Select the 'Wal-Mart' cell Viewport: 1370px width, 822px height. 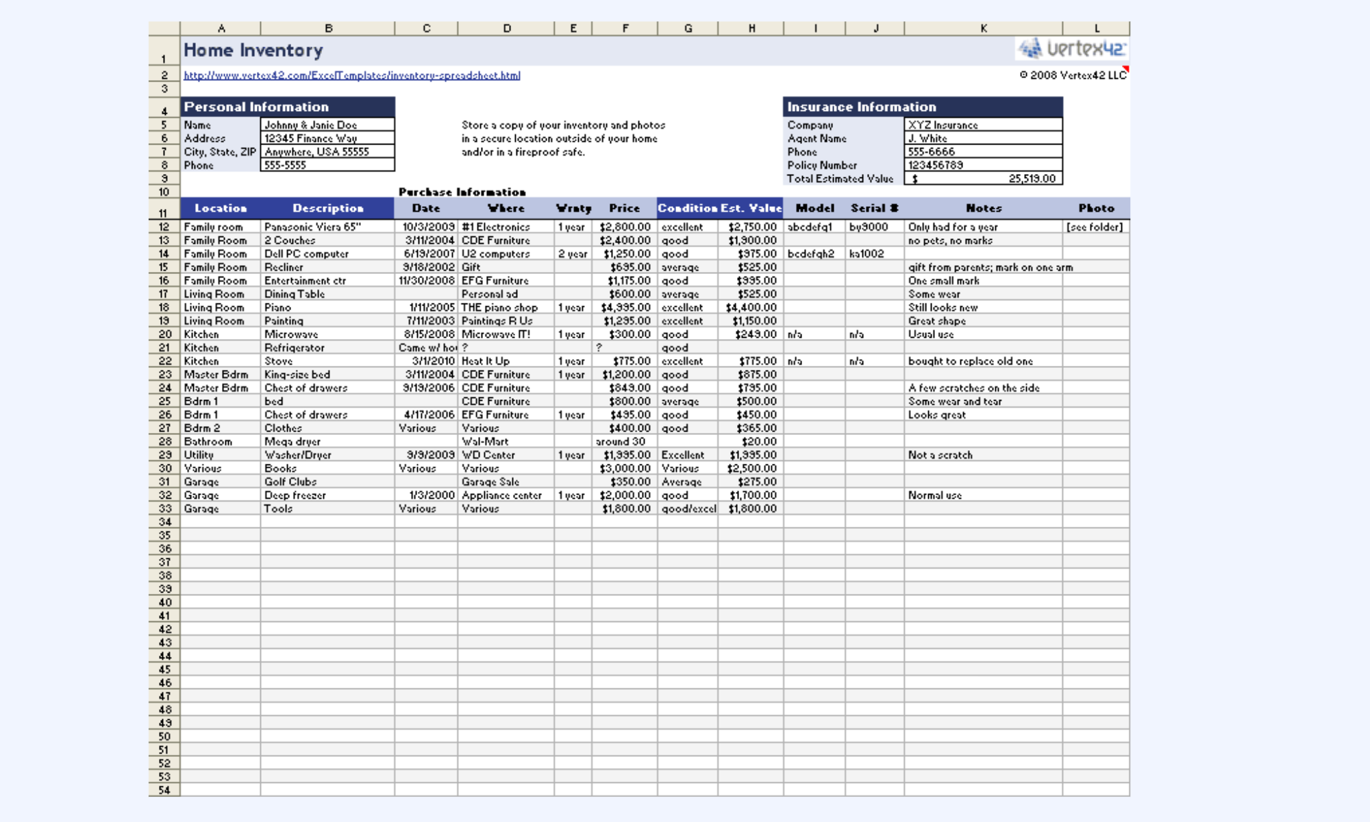pyautogui.click(x=506, y=442)
